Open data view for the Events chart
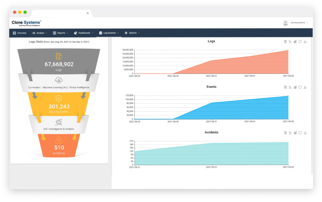The height and width of the screenshot is (202, 322). [285, 87]
